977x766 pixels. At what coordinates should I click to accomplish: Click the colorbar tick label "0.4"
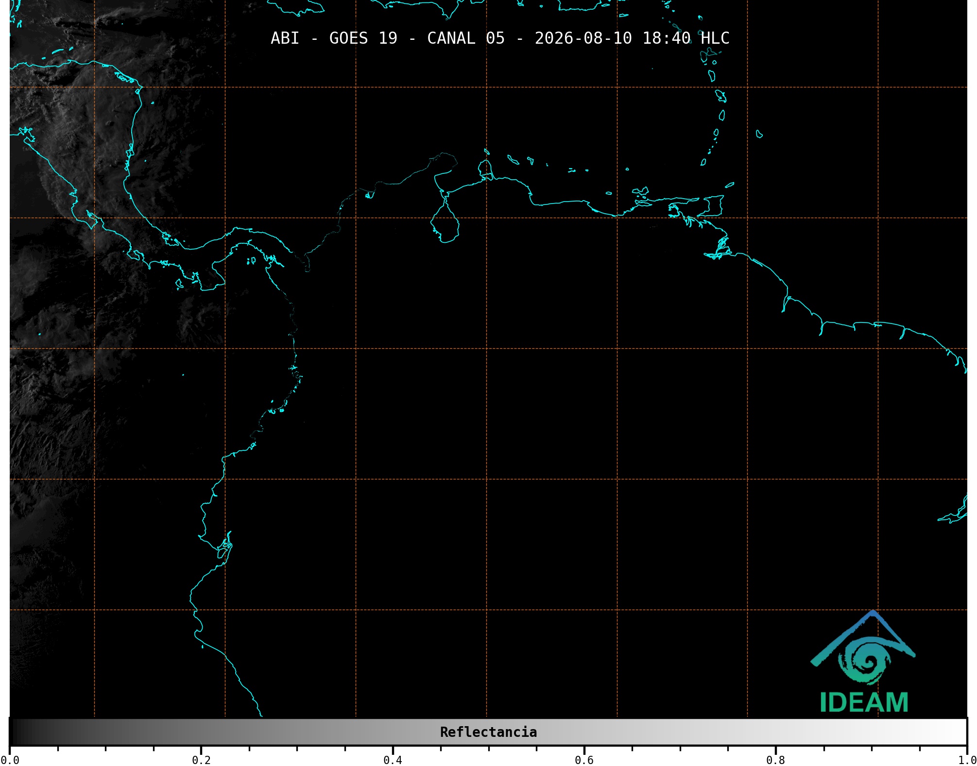(393, 760)
